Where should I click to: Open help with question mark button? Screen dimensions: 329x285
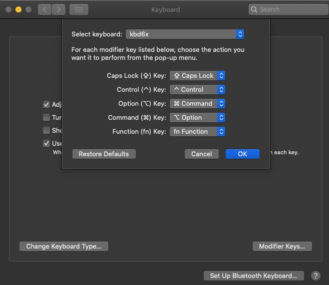coord(316,276)
